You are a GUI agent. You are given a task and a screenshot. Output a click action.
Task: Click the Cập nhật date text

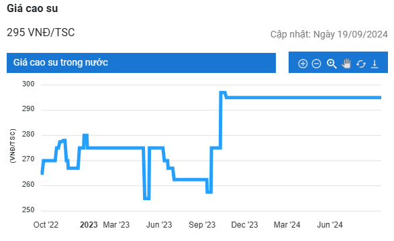(329, 34)
